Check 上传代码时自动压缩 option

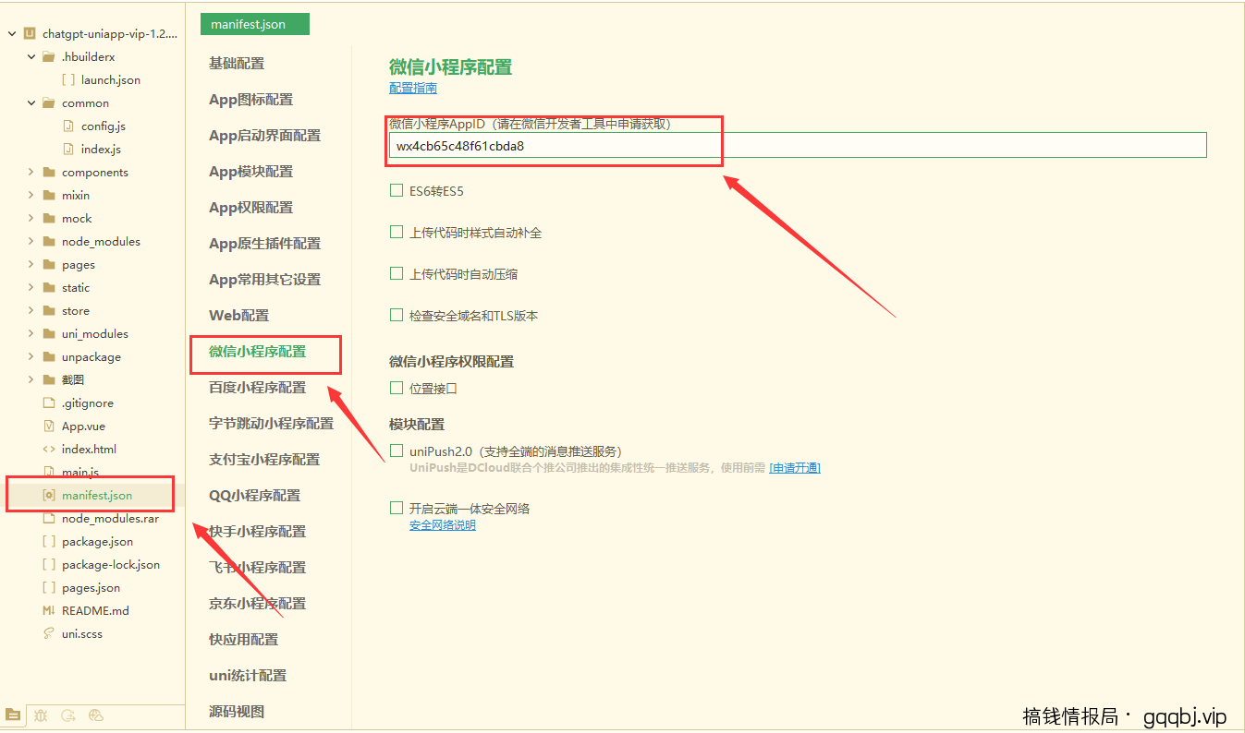pos(397,273)
